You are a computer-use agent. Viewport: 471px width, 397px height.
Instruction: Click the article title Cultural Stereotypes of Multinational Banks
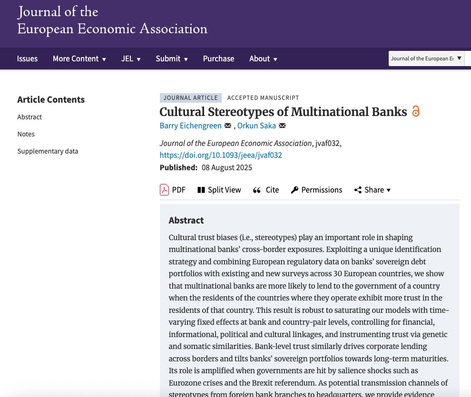(x=283, y=112)
